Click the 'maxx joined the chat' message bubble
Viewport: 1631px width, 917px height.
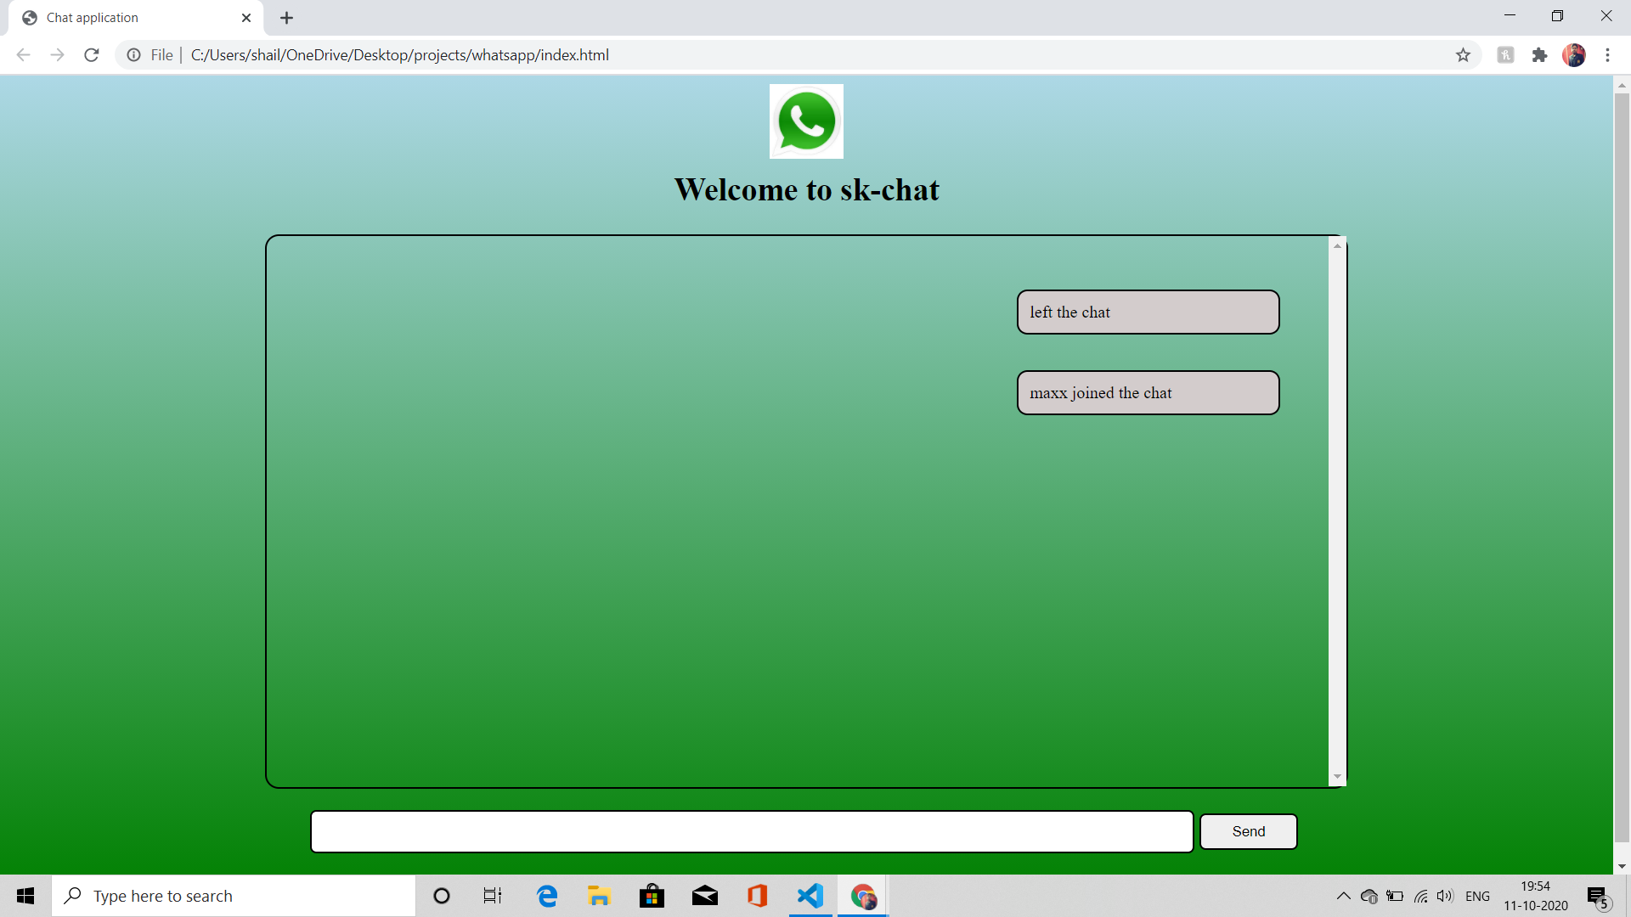click(1148, 392)
